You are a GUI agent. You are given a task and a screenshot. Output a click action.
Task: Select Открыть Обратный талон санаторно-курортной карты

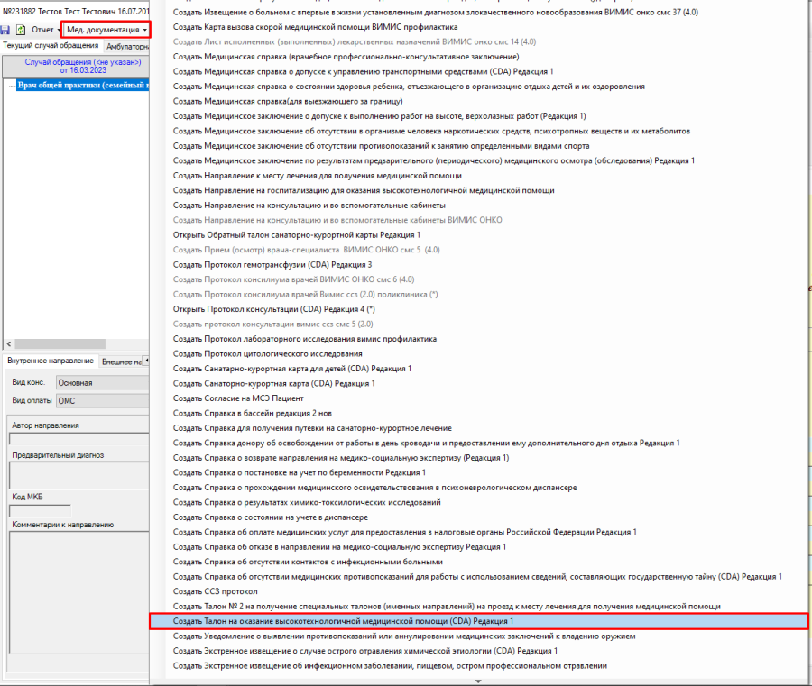297,235
